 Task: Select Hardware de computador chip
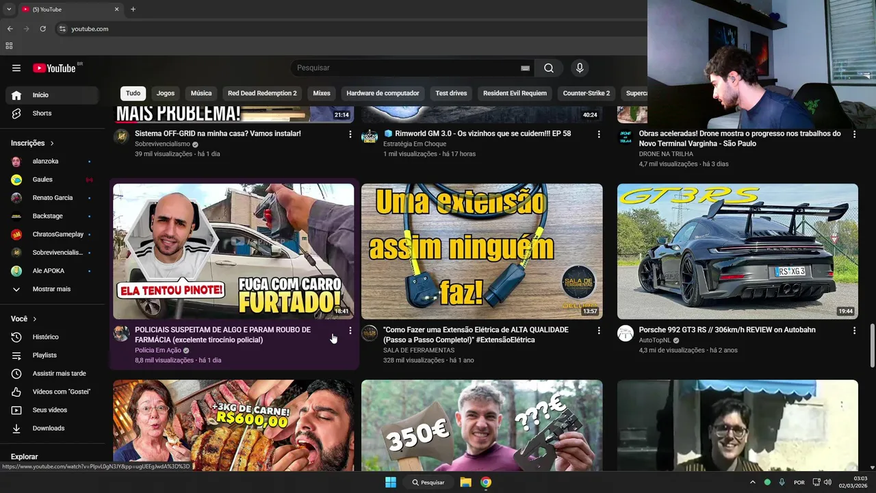point(383,93)
